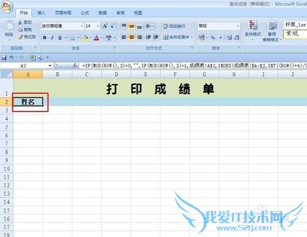Switch to the 审阅 (Review) tab
This screenshot has width=307, height=237.
pyautogui.click(x=120, y=13)
